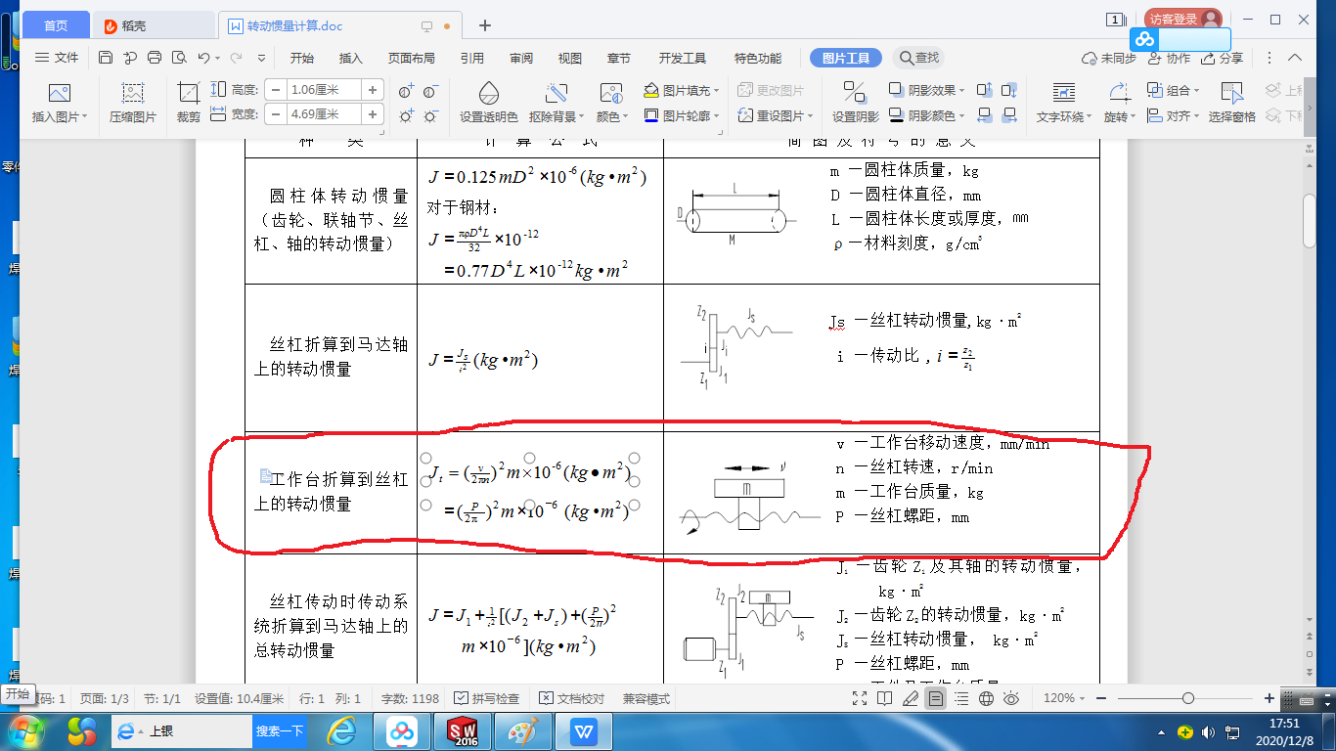The width and height of the screenshot is (1336, 751).
Task: Open the Selection Pane (选择窗格)
Action: pos(1231,103)
